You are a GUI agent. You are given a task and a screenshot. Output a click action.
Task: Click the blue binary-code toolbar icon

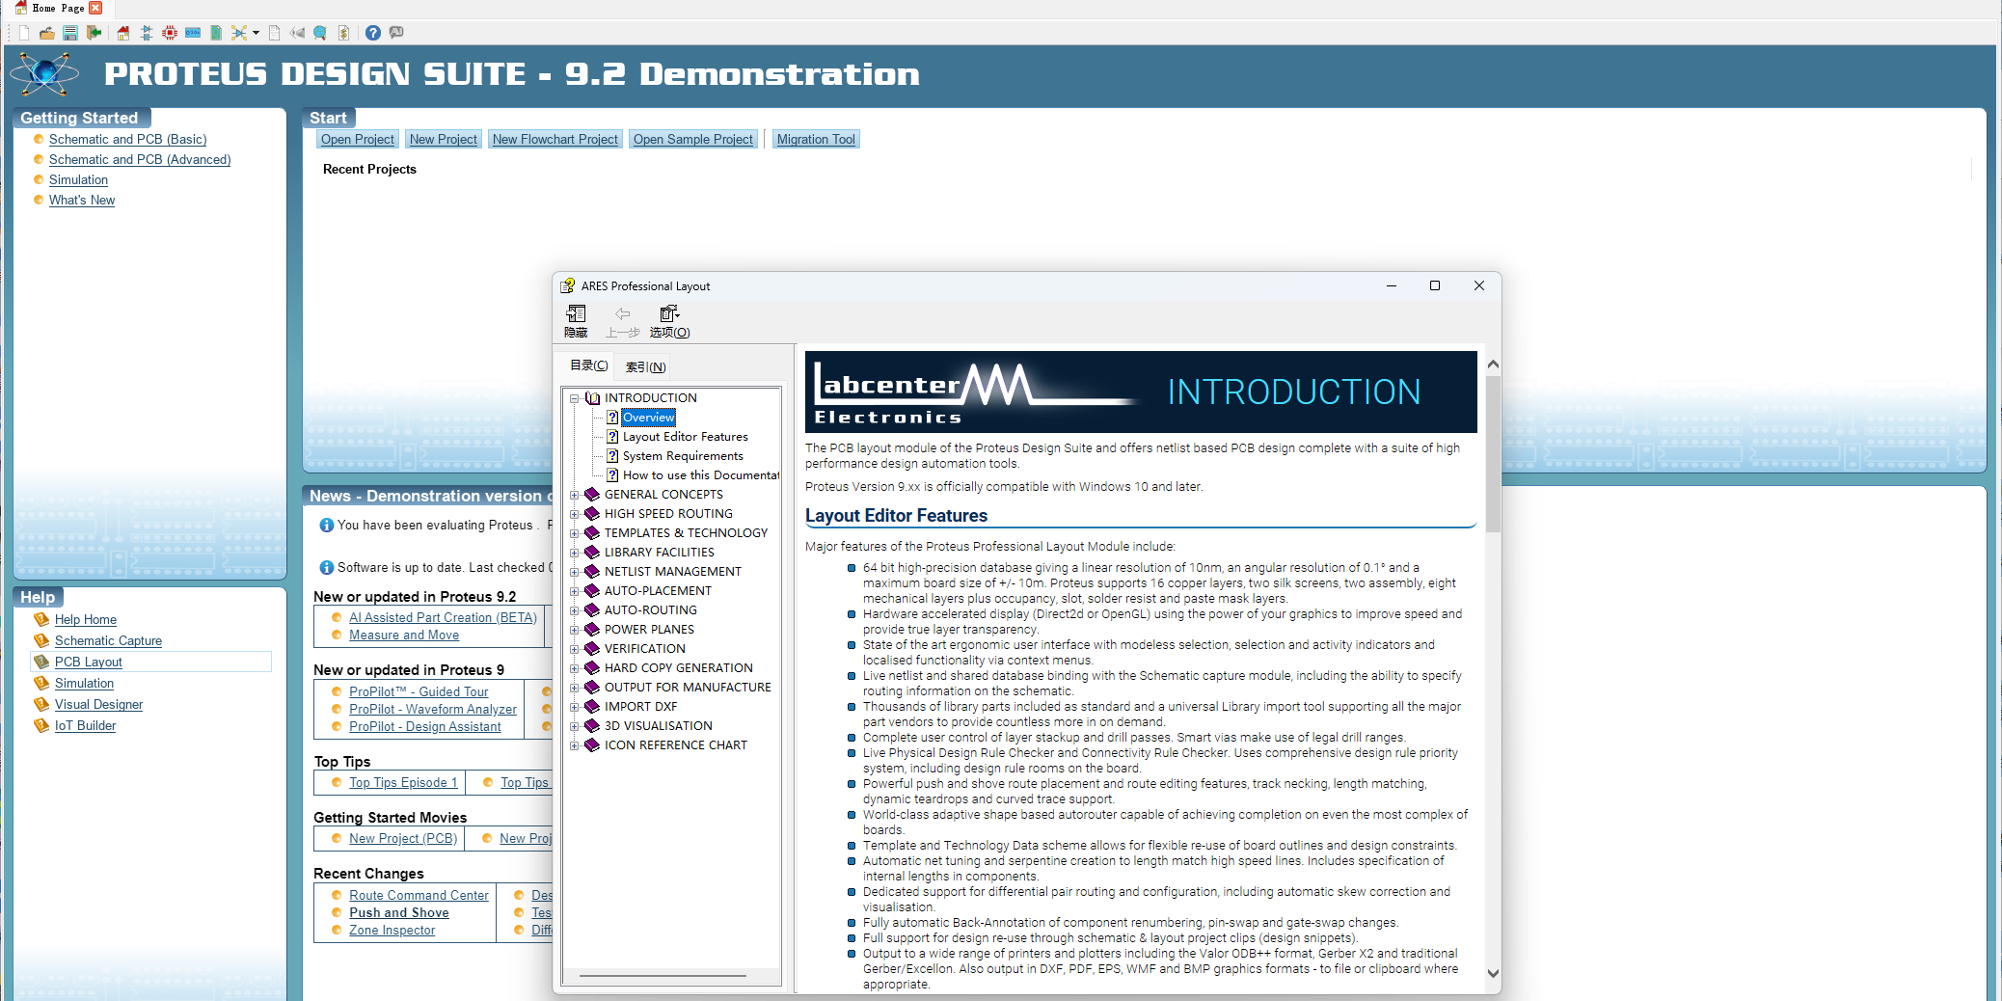193,33
